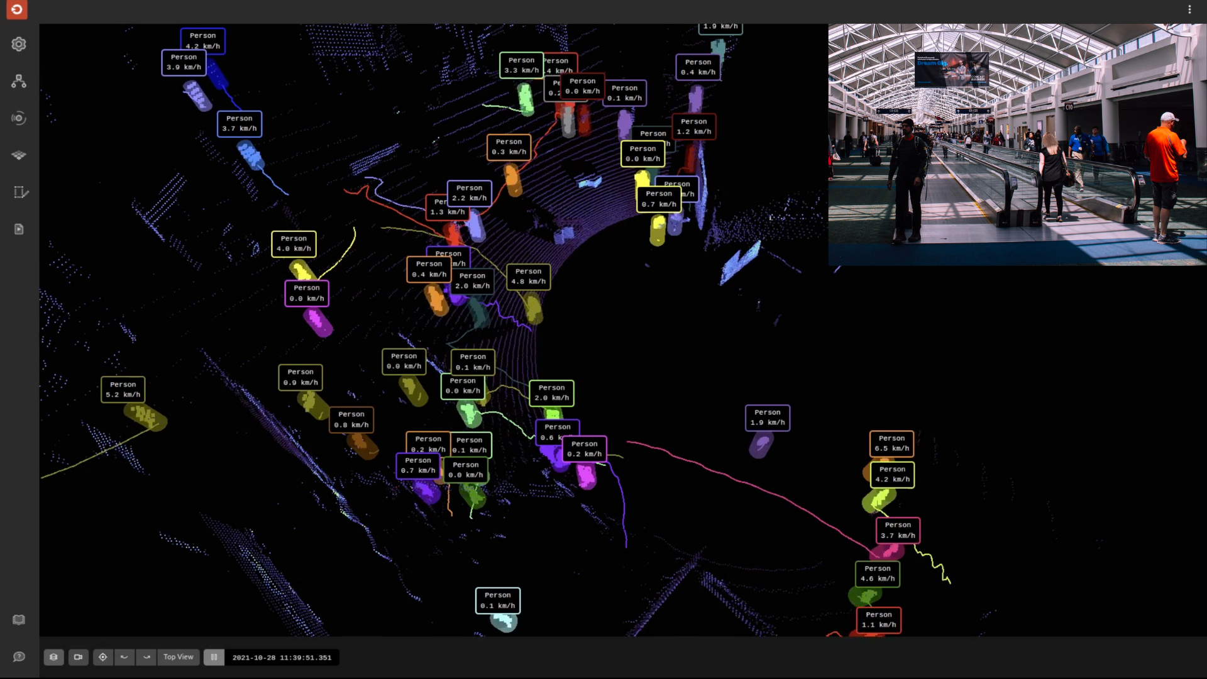Pause the playback

(214, 657)
